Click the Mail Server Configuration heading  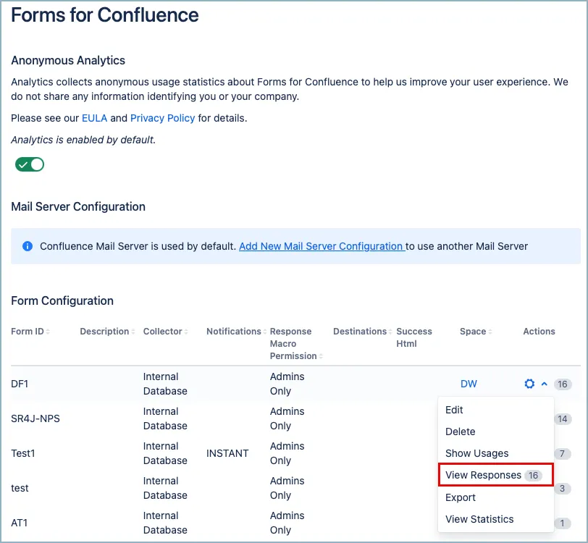[x=78, y=206]
